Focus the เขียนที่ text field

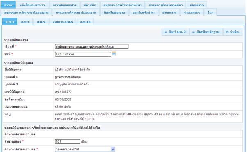click(x=91, y=46)
